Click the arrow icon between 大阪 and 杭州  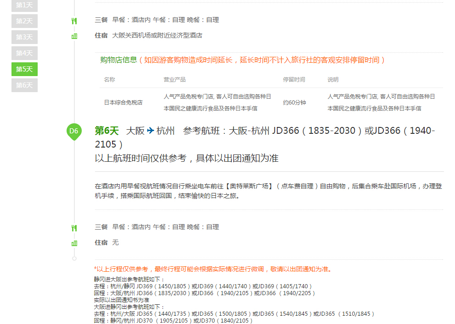[x=151, y=131]
